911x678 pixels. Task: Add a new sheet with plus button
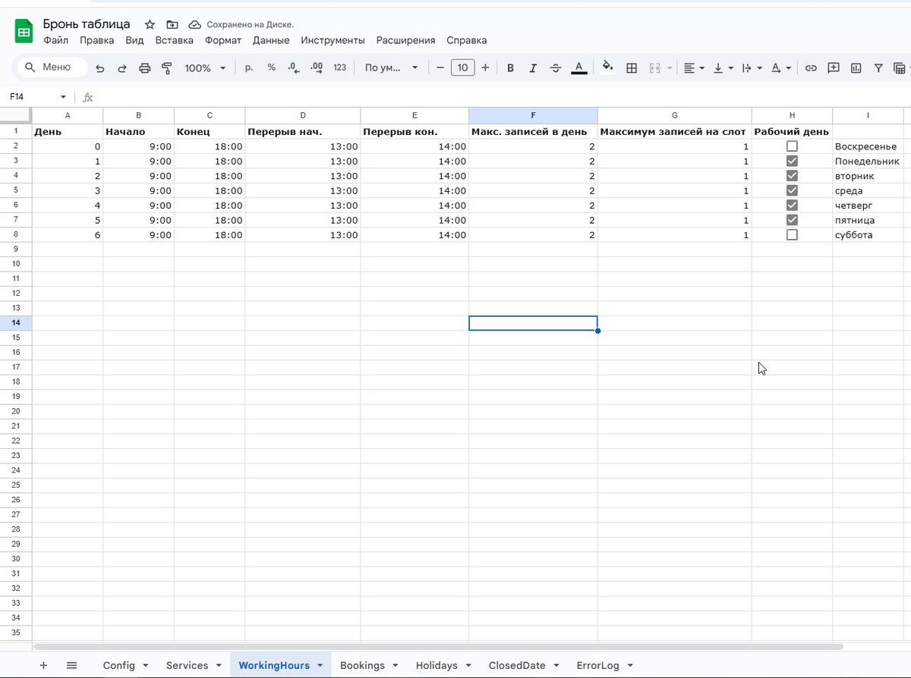pos(43,666)
